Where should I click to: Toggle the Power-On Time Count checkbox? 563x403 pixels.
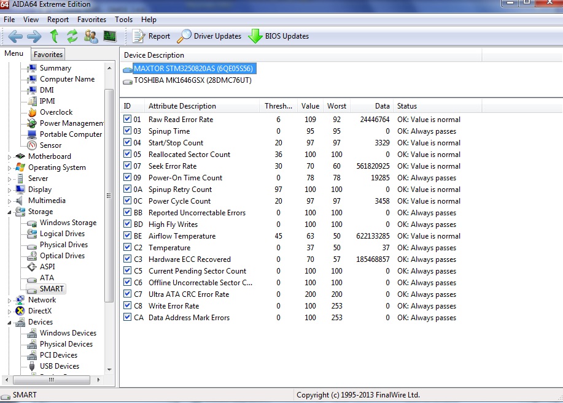click(127, 177)
